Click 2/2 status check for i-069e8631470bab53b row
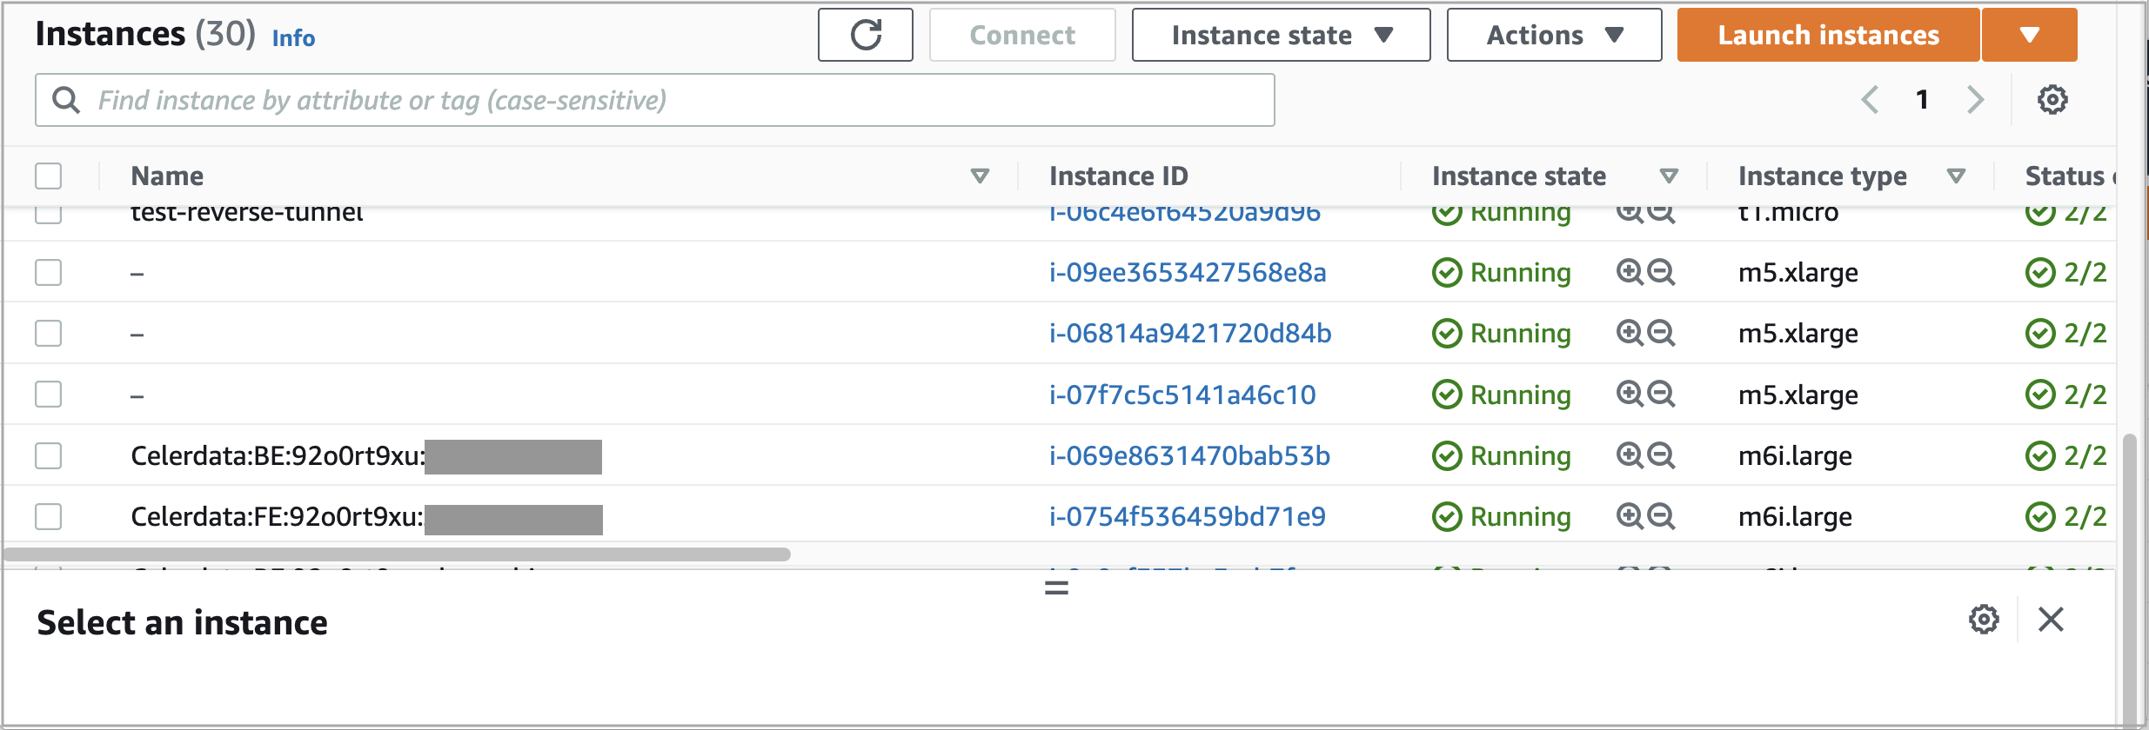The height and width of the screenshot is (730, 2149). pyautogui.click(x=2066, y=455)
